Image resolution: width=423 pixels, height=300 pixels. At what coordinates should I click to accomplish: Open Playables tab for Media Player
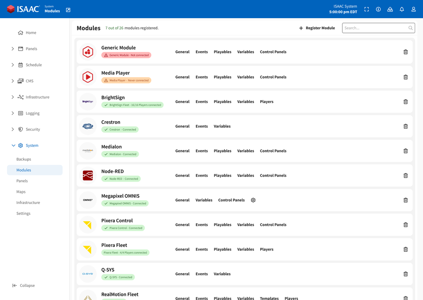coord(222,77)
